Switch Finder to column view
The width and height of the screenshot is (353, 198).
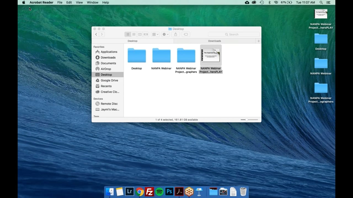pyautogui.click(x=140, y=34)
